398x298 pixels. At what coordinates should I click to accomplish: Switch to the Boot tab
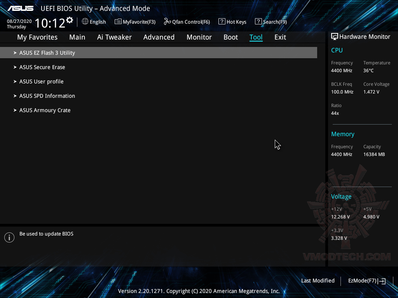[x=231, y=37]
